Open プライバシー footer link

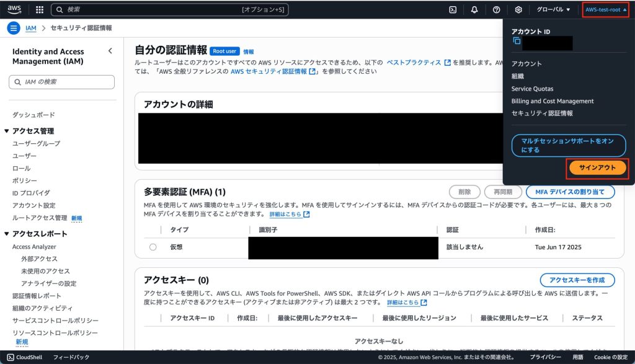tap(546, 357)
